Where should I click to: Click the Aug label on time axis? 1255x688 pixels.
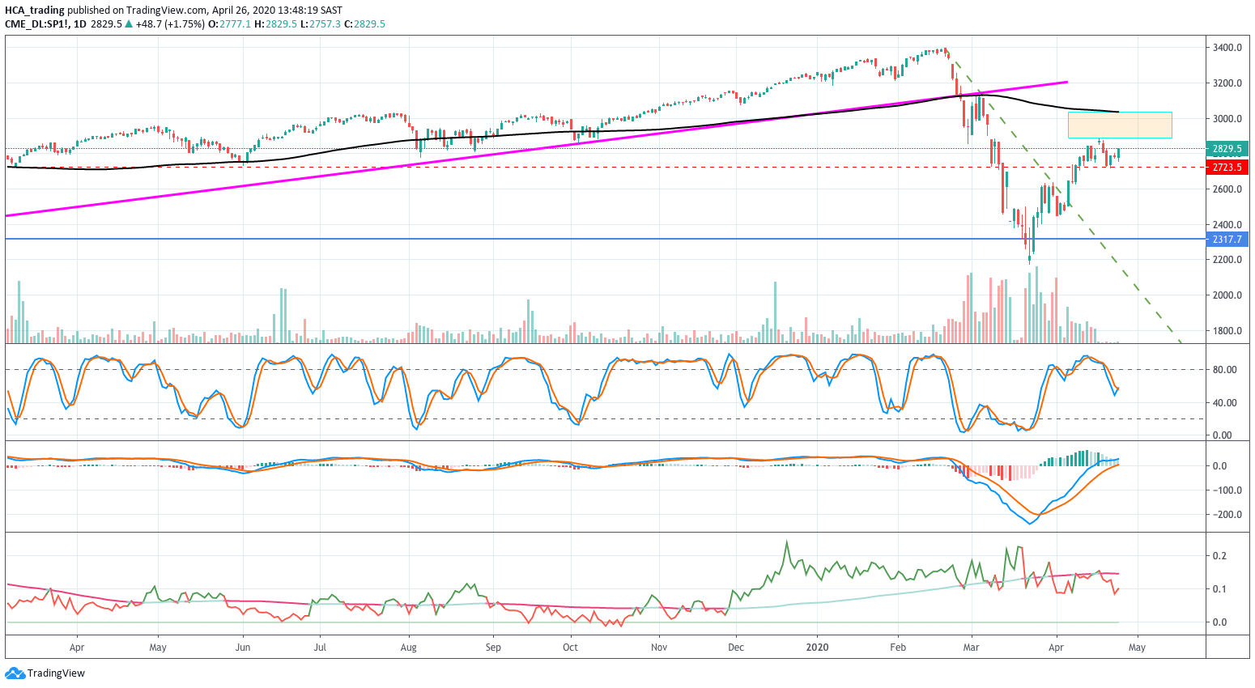coord(408,648)
